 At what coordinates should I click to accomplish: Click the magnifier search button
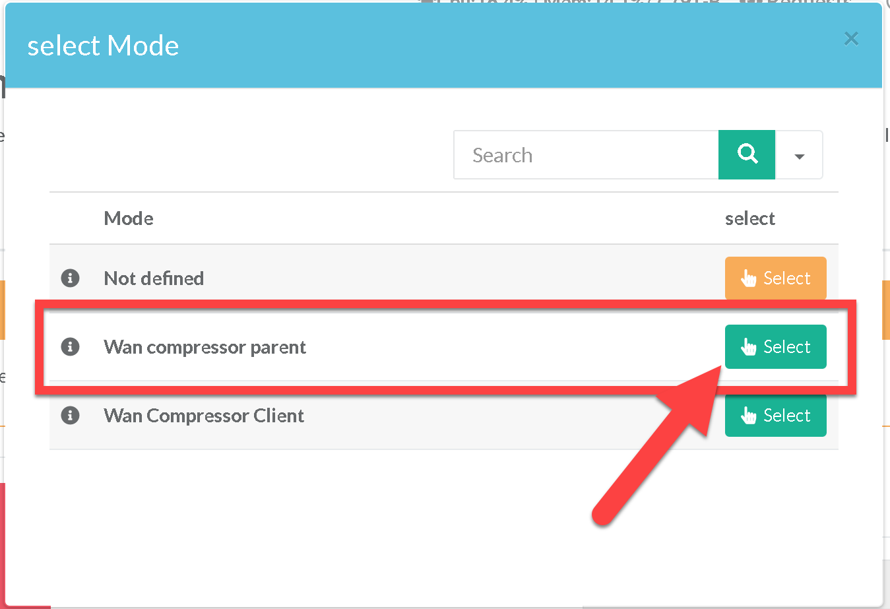coord(747,154)
